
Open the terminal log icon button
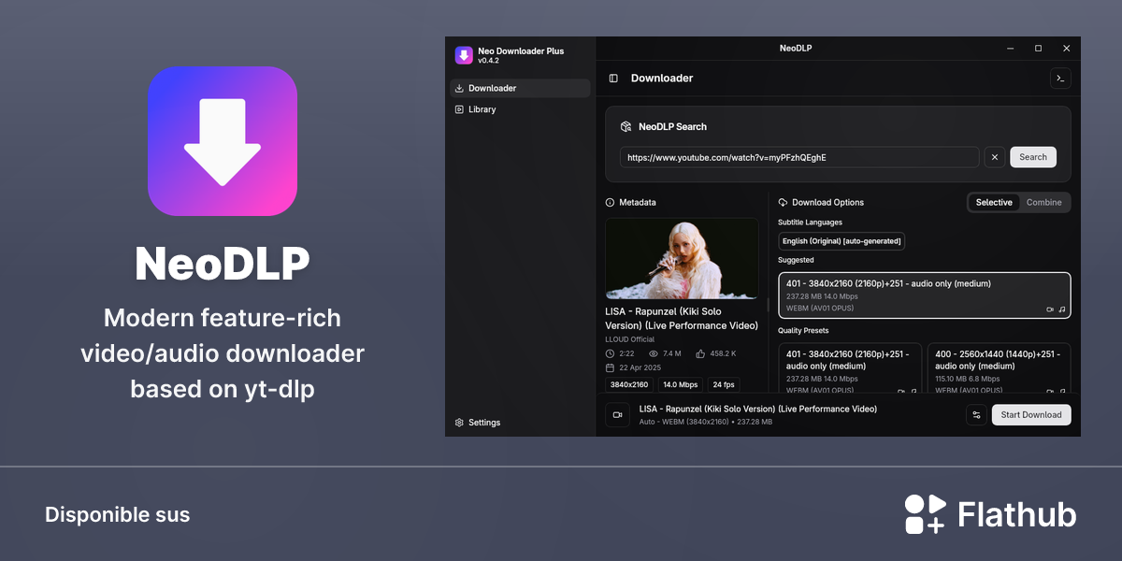(1060, 79)
